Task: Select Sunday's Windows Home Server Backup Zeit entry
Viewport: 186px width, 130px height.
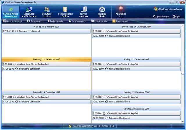Action: coord(136,113)
